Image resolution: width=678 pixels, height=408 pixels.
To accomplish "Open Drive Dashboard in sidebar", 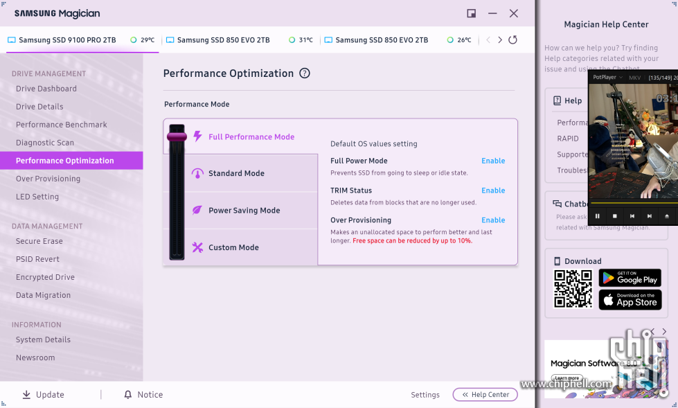I will pos(46,89).
